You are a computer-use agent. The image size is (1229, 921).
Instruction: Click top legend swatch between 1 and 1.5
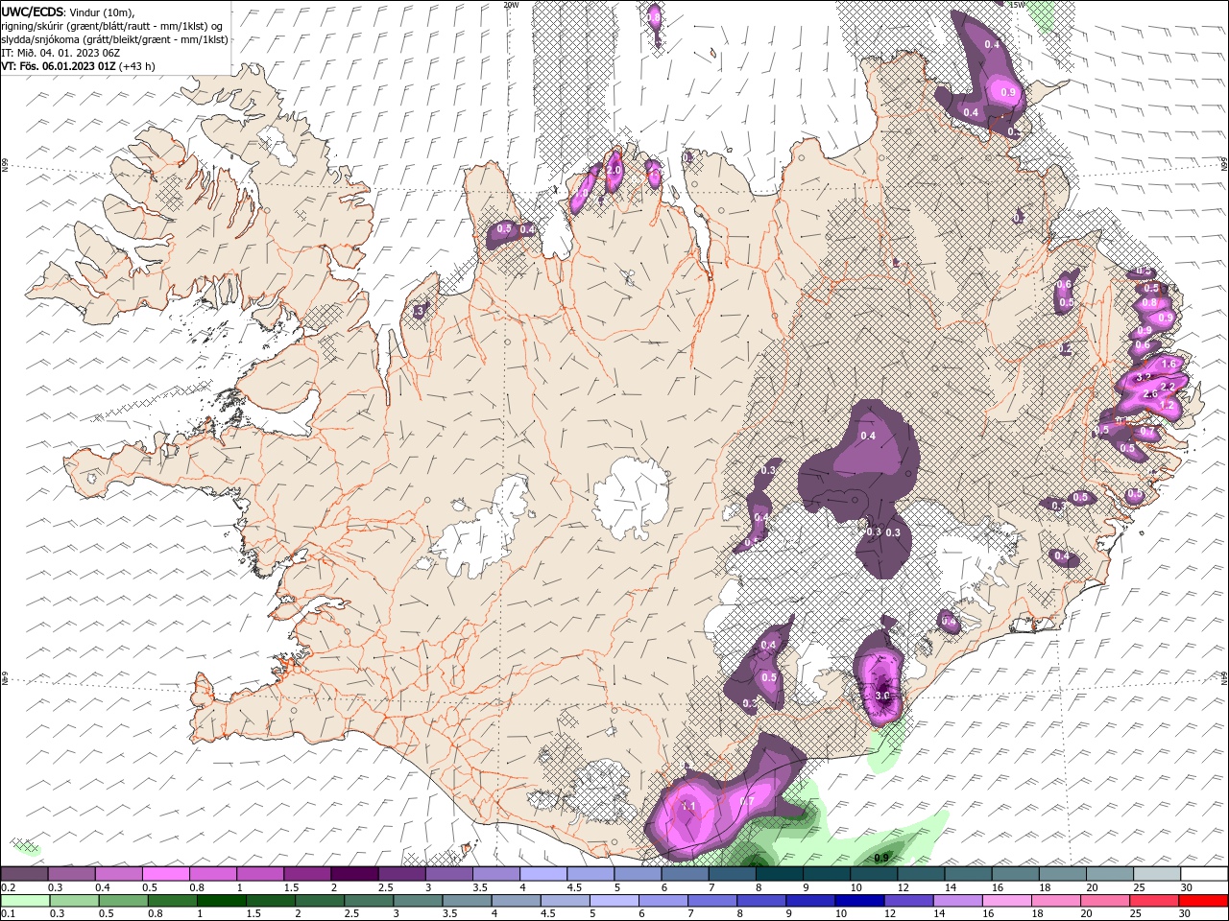(259, 874)
